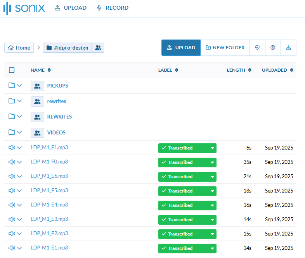Open LDP_M1_E3.mp3 transcript
The width and height of the screenshot is (305, 258).
pyautogui.click(x=49, y=219)
